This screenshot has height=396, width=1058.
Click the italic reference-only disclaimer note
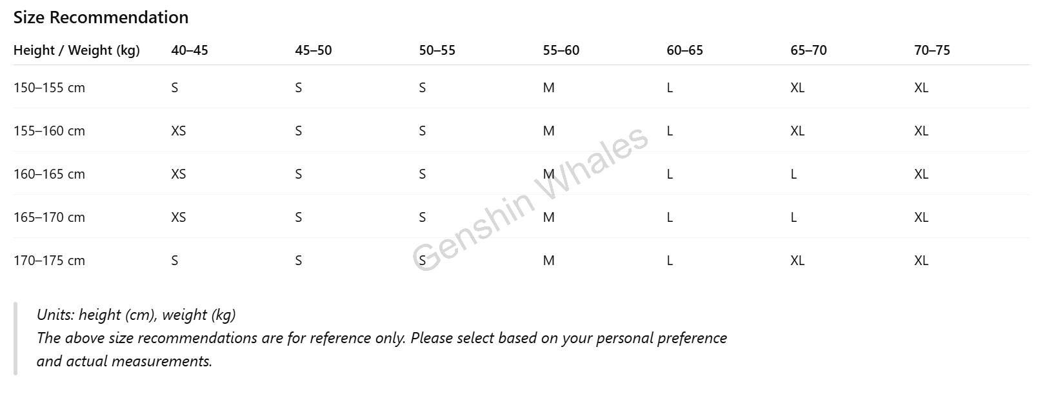pyautogui.click(x=382, y=338)
